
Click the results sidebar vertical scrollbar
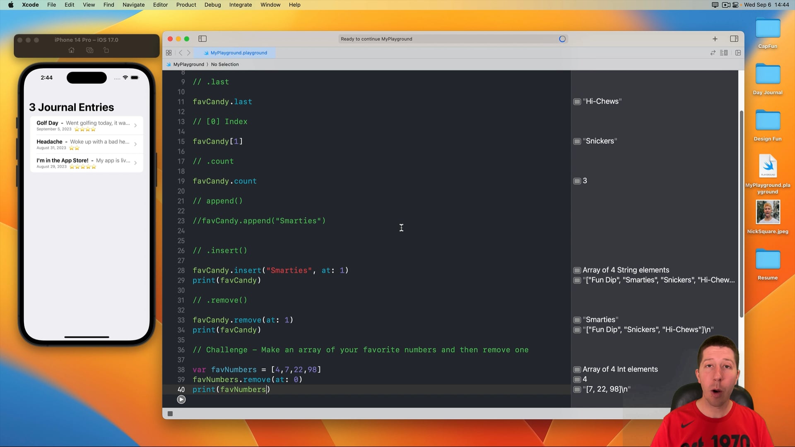point(741,214)
